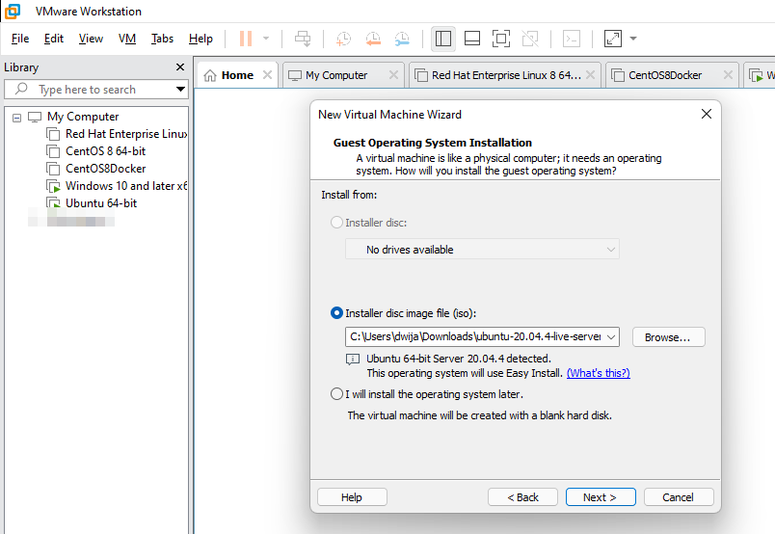
Task: Open the Tabs menu
Action: (162, 39)
